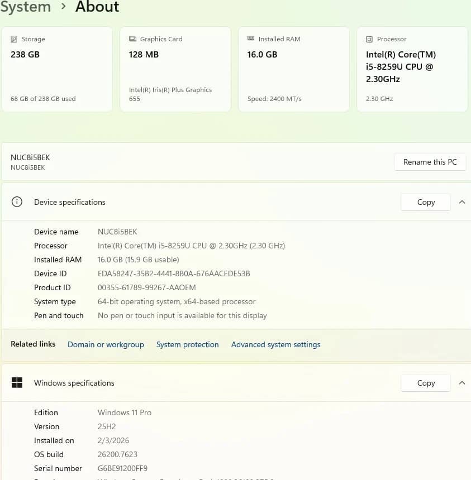The width and height of the screenshot is (471, 480).
Task: Click the Windows specifications header text
Action: [x=74, y=383]
